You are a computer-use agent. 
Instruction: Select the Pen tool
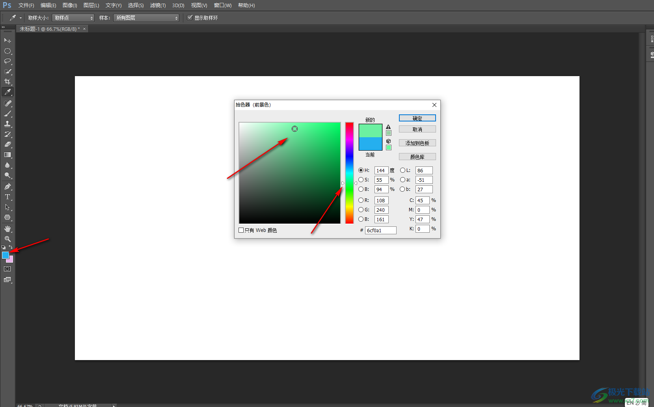coord(7,187)
